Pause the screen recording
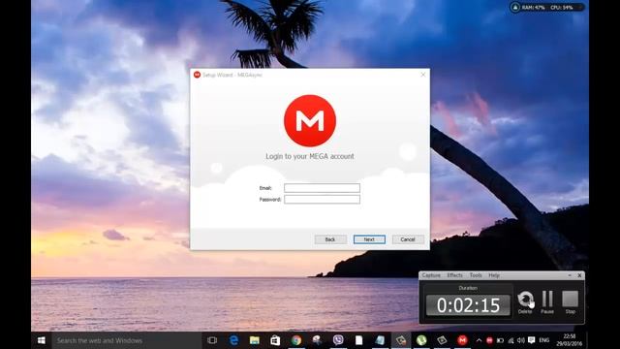The height and width of the screenshot is (349, 620). point(547,302)
